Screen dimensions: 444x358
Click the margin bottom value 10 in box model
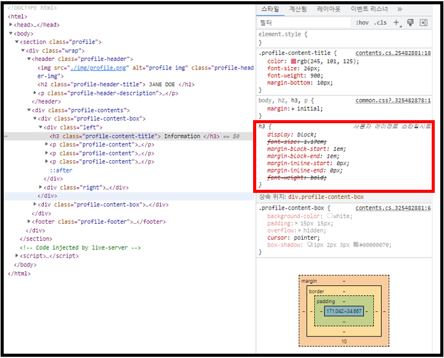(x=344, y=341)
